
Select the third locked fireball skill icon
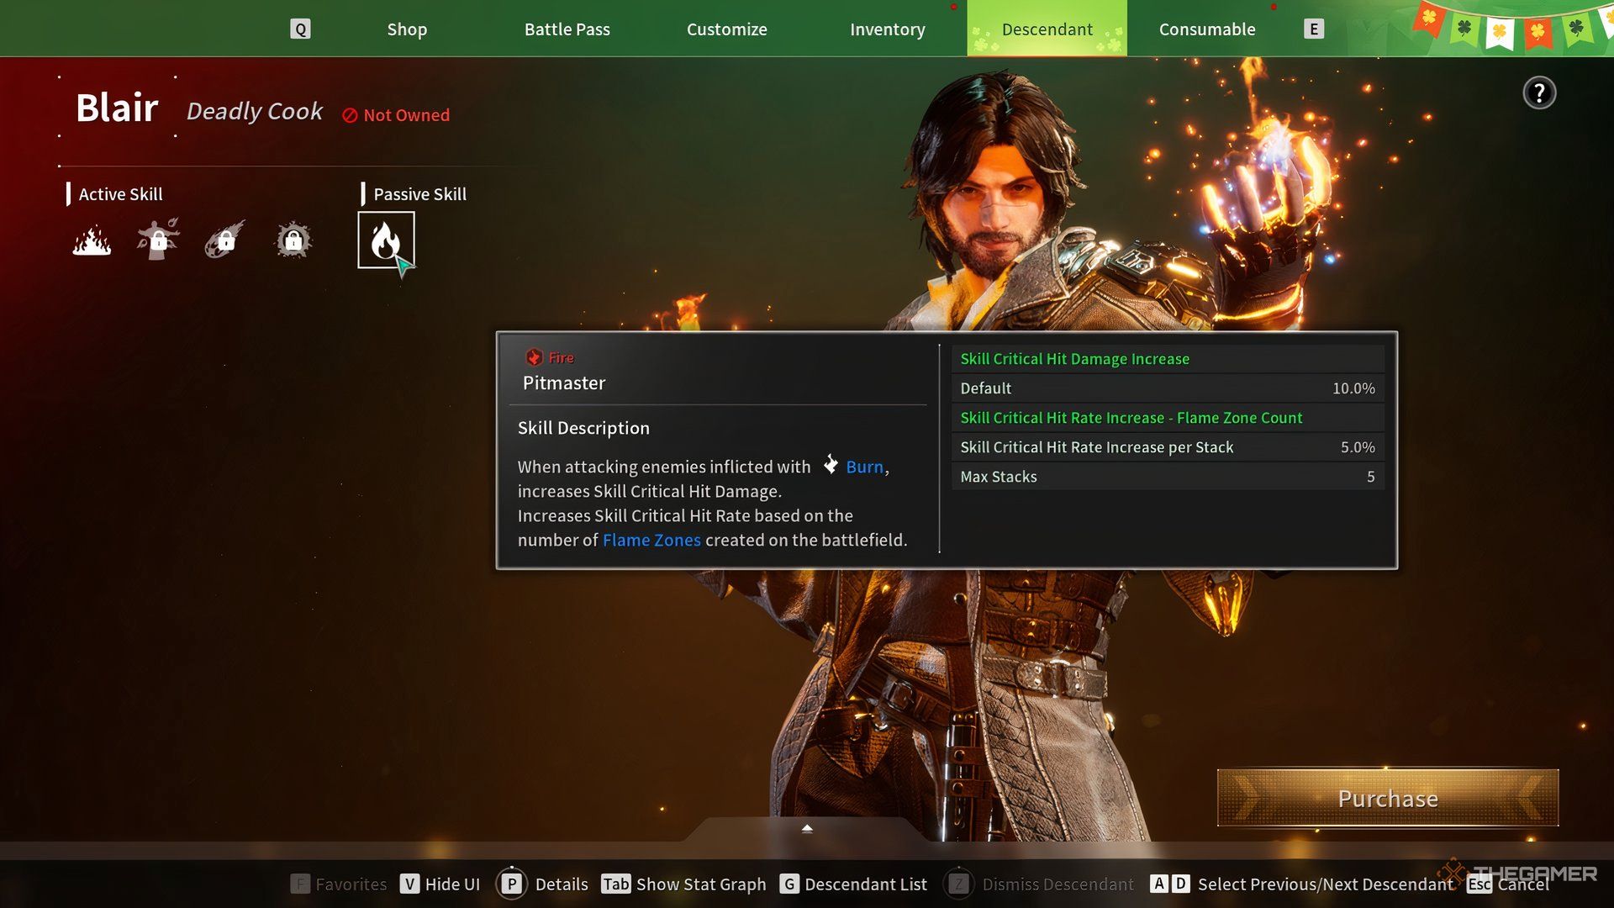click(225, 240)
